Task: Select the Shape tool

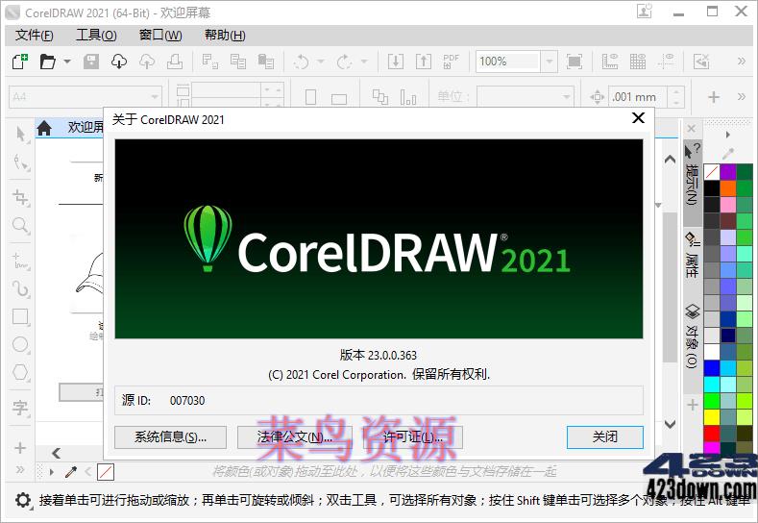Action: tap(21, 162)
